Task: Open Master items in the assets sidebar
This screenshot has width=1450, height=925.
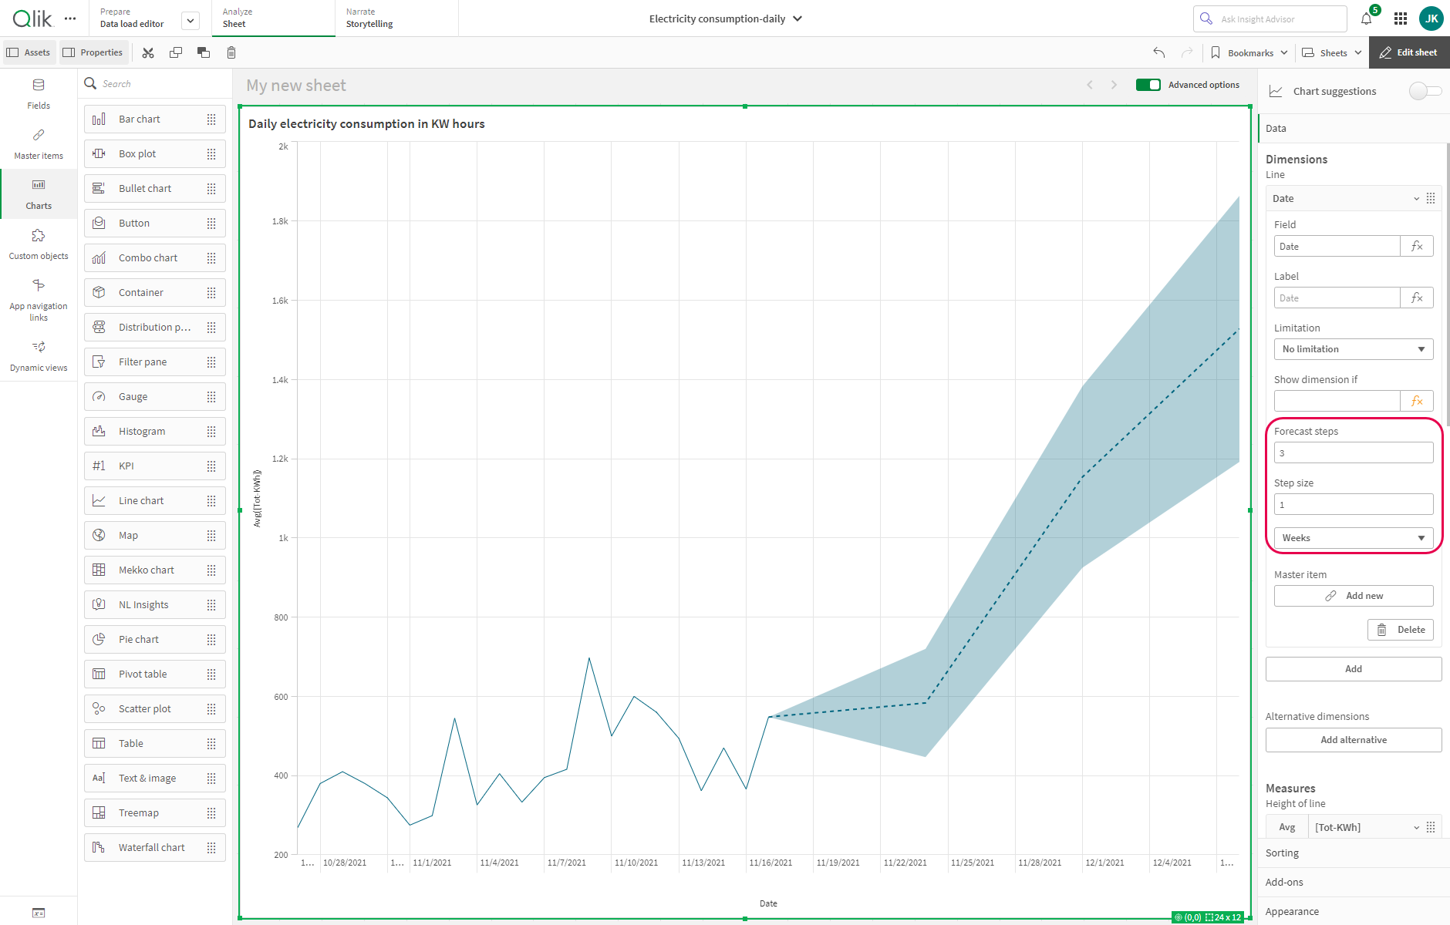Action: [39, 143]
